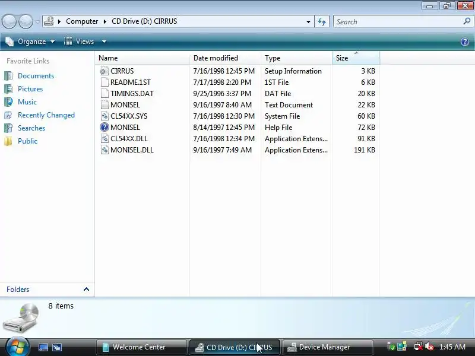Click the muted volume tray icon
This screenshot has width=475, height=356.
click(429, 347)
